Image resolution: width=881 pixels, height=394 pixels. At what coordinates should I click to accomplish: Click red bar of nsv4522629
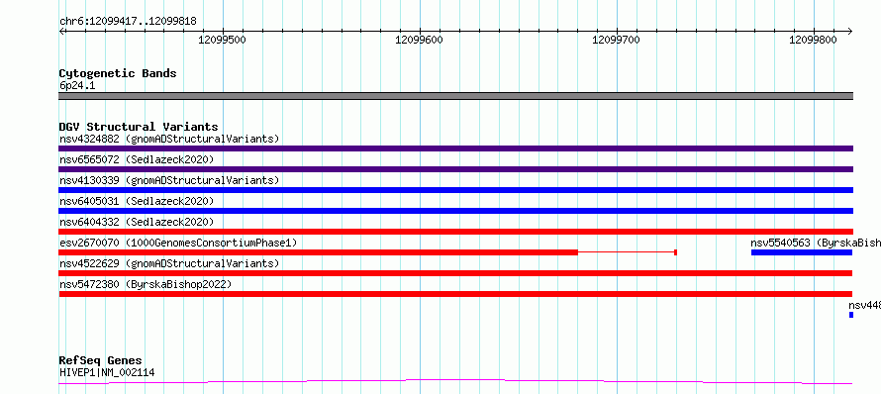[x=455, y=273]
